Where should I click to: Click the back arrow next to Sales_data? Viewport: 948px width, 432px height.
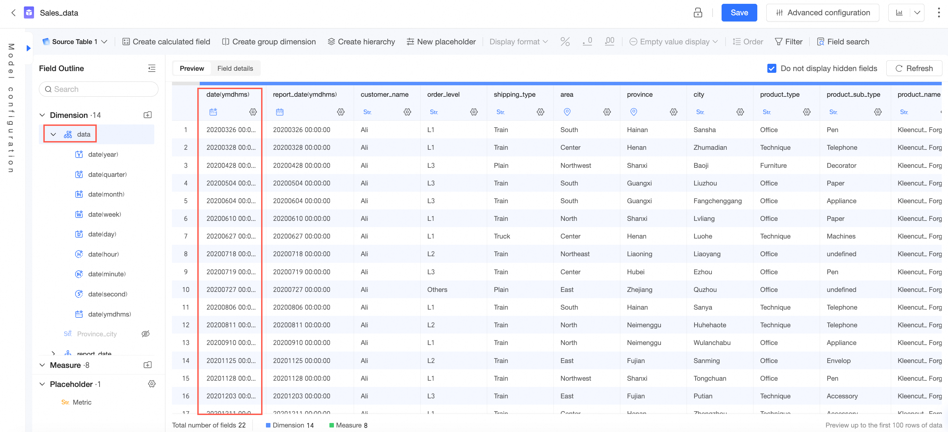pyautogui.click(x=14, y=13)
